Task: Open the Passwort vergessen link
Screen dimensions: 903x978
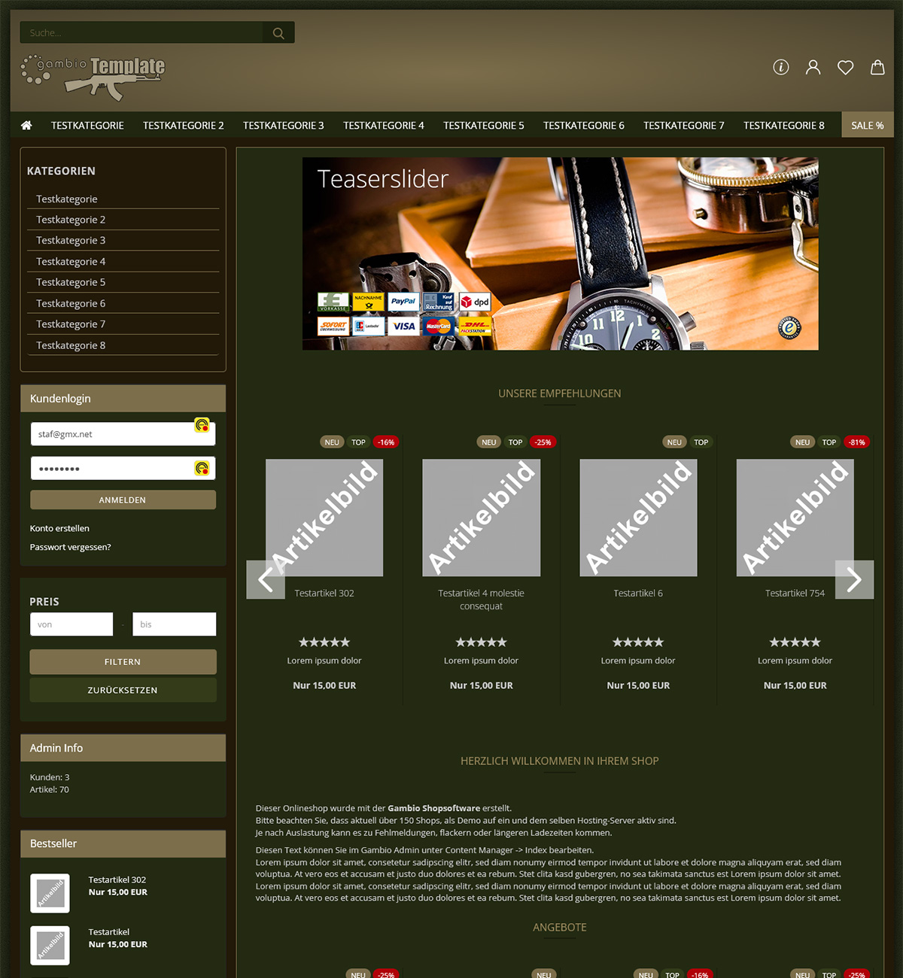Action: coord(70,547)
